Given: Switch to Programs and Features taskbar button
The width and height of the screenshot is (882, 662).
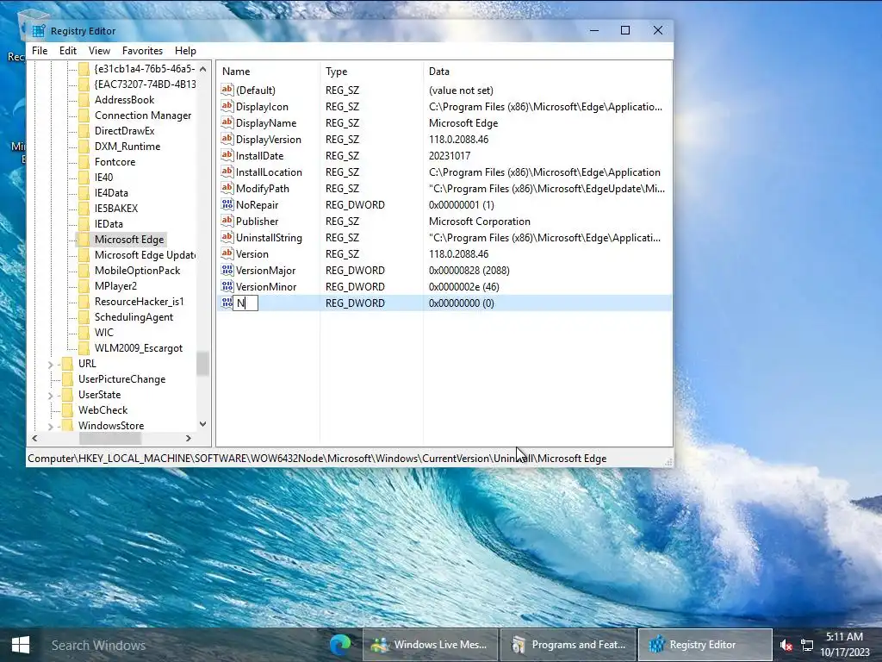Looking at the screenshot, I should (568, 645).
